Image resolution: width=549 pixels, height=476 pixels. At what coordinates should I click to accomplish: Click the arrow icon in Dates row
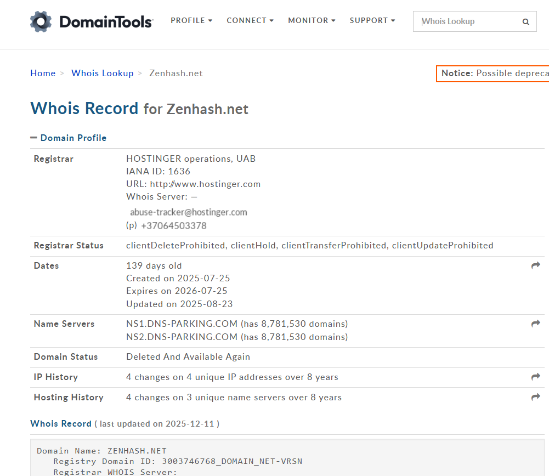pyautogui.click(x=535, y=266)
